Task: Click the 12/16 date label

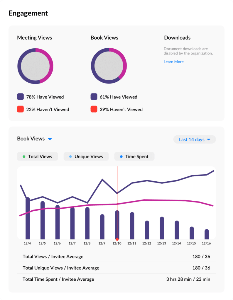Action: [x=206, y=243]
